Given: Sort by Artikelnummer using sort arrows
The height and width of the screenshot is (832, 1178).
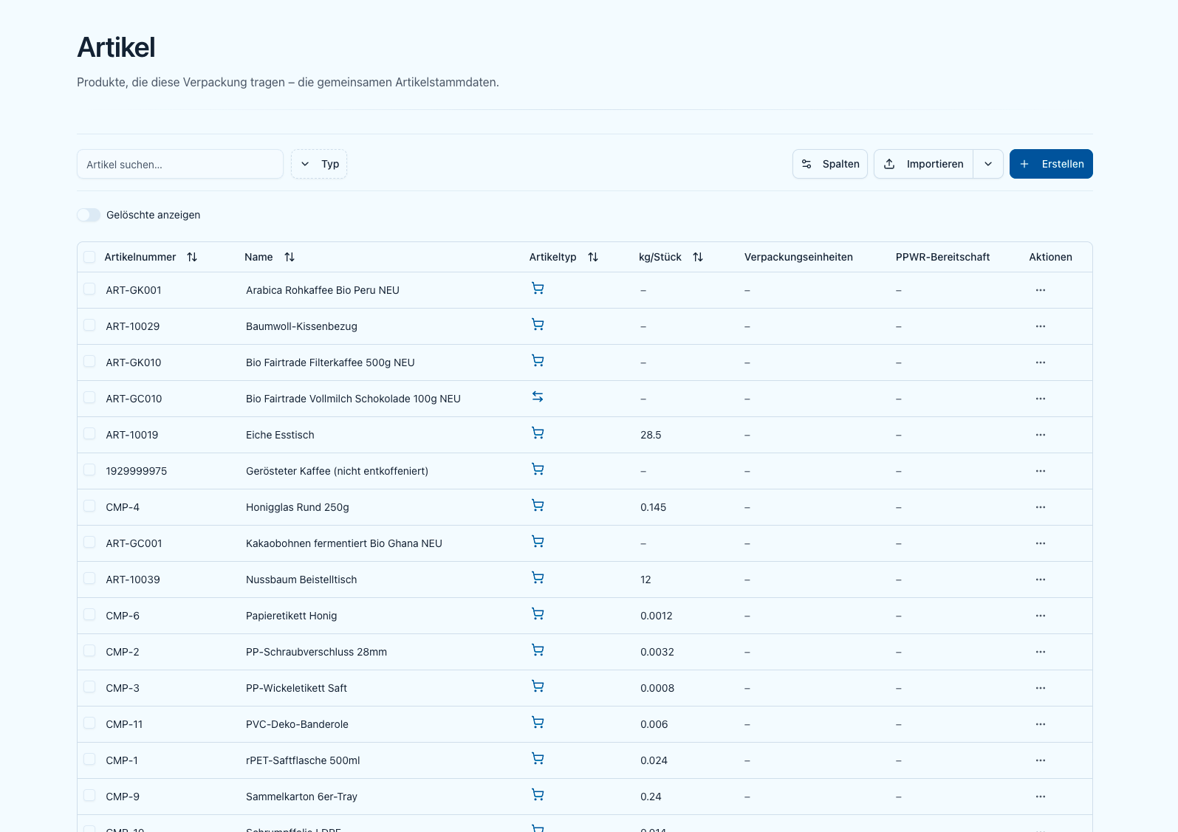Looking at the screenshot, I should click(192, 257).
